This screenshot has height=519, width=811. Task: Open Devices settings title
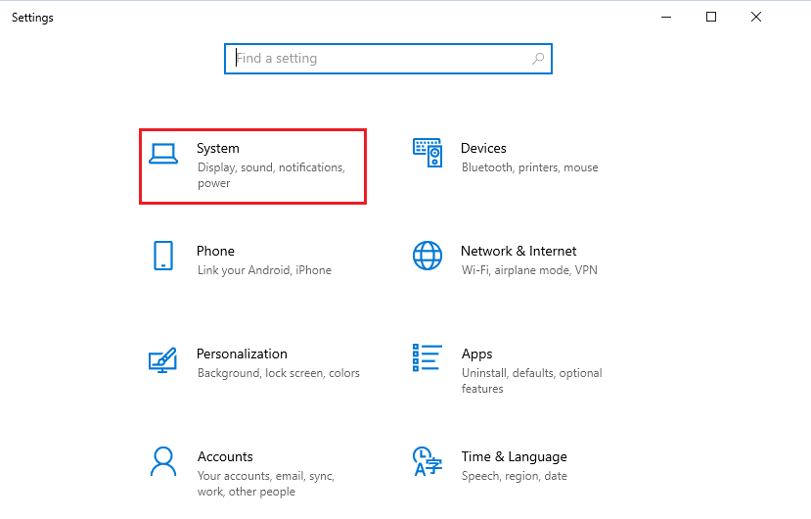click(x=483, y=148)
